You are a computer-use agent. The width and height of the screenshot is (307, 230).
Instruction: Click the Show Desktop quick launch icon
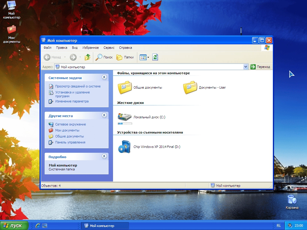point(45,226)
